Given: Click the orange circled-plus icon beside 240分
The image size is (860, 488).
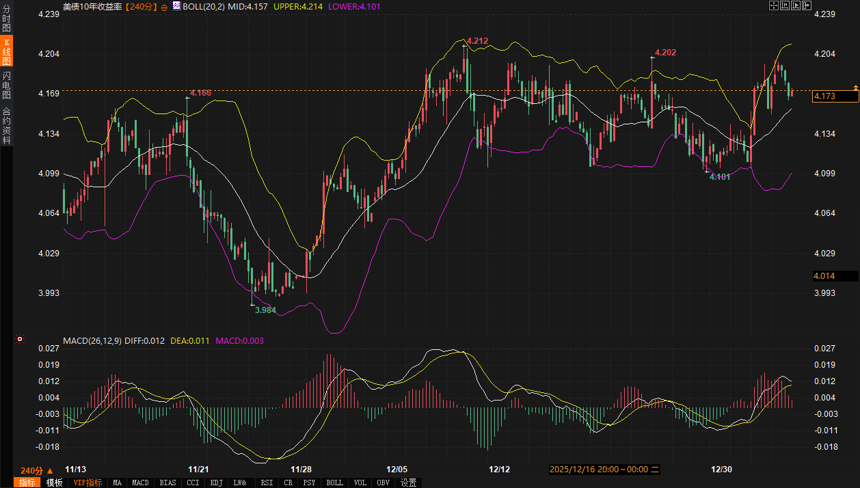Looking at the screenshot, I should [x=163, y=6].
